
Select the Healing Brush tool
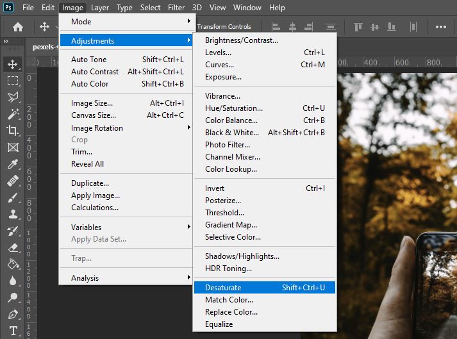click(x=13, y=181)
